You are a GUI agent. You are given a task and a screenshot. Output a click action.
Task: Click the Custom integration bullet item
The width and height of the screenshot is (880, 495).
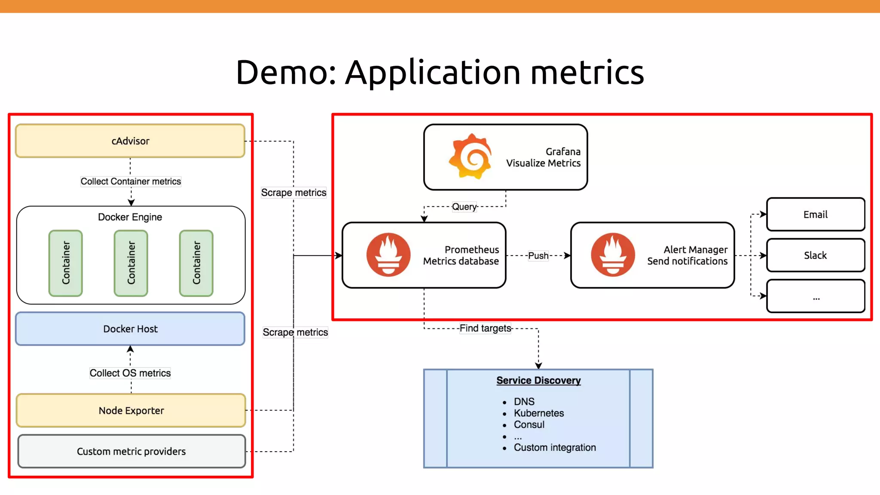coord(555,447)
